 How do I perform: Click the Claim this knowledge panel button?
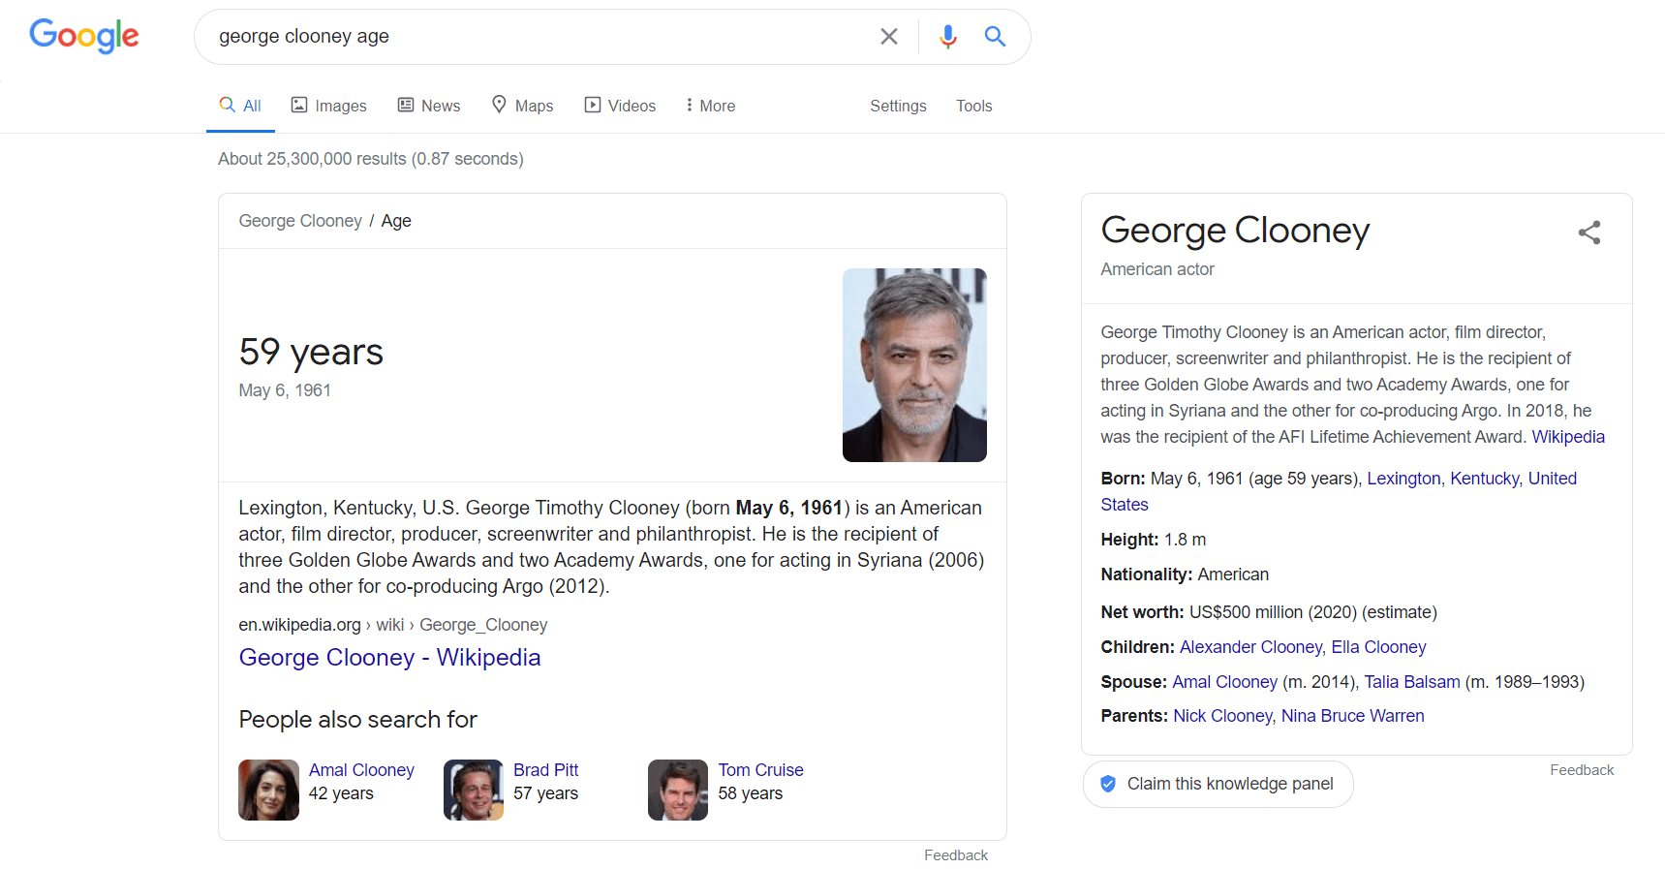1218,784
